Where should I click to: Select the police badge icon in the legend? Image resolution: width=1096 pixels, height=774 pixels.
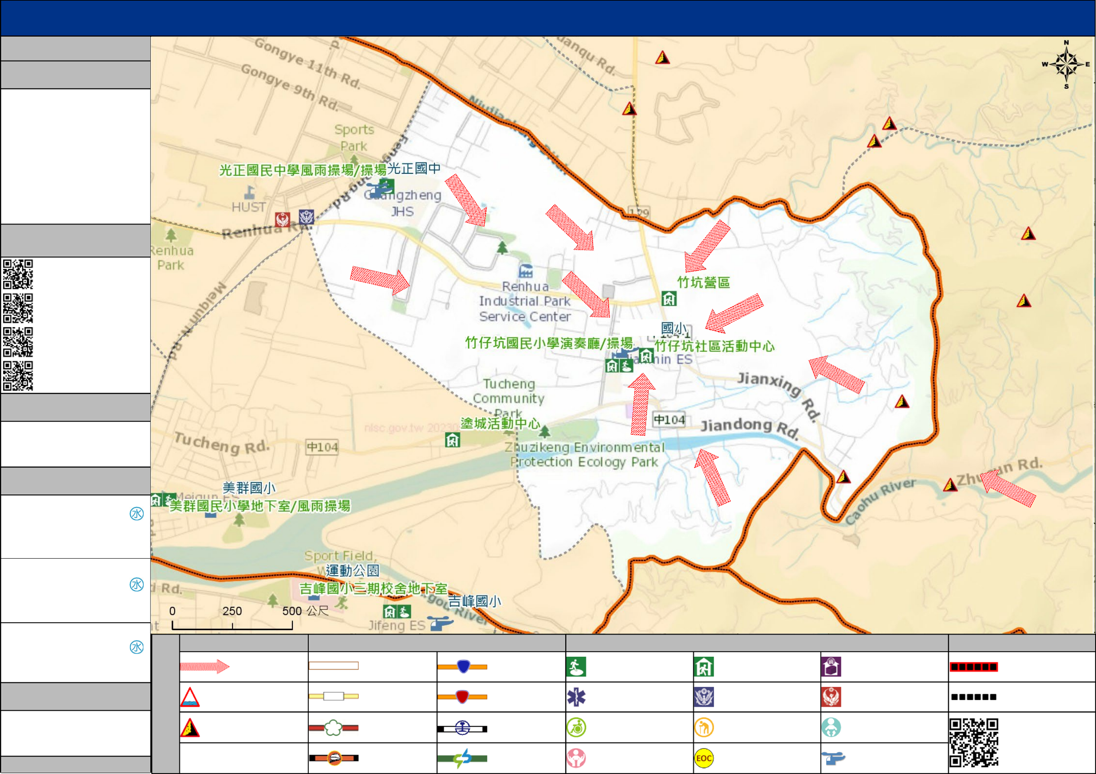[x=704, y=697]
